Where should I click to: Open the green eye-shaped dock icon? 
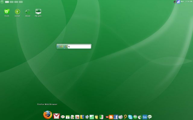tap(135, 117)
